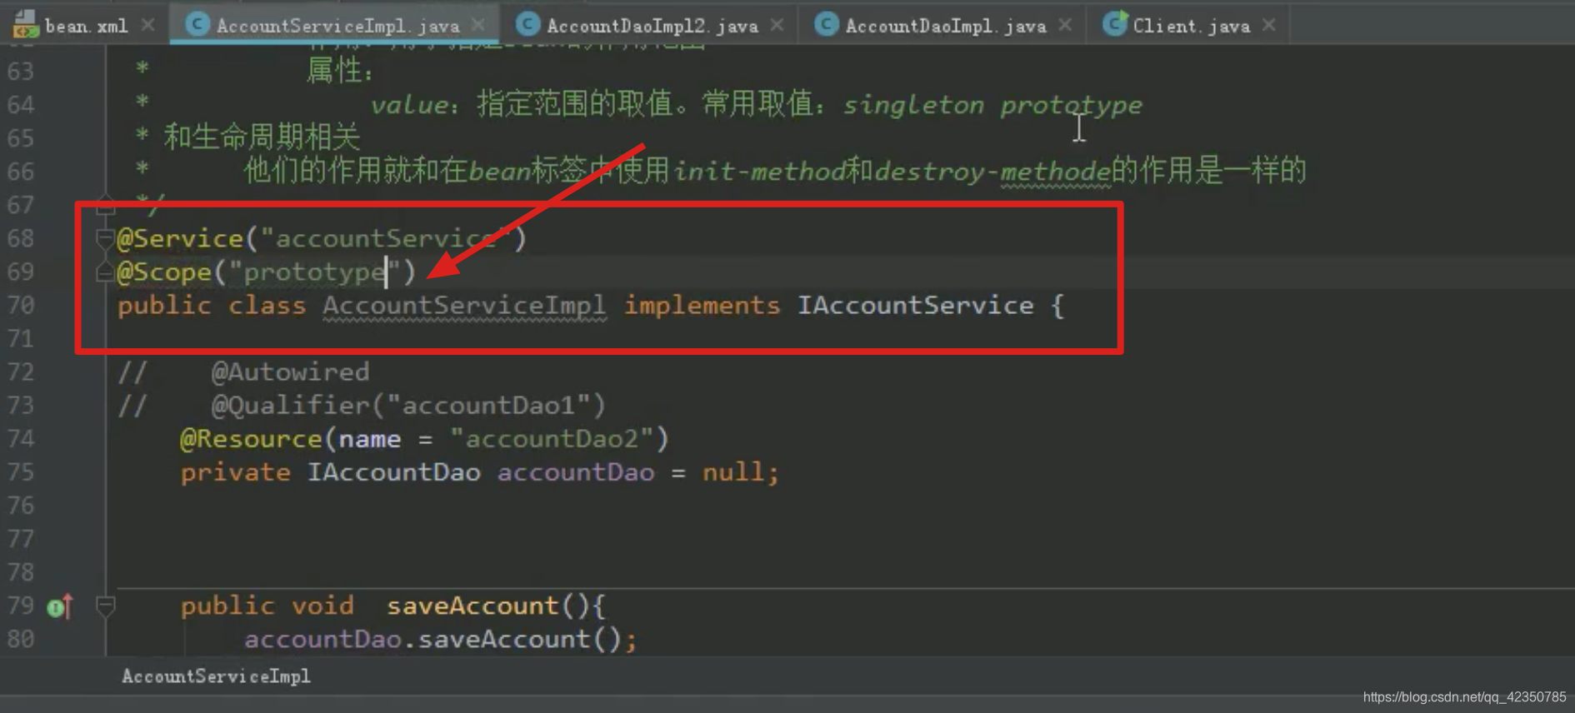This screenshot has width=1575, height=713.
Task: Collapse the fold marker at @Scope line 69
Action: tap(105, 272)
